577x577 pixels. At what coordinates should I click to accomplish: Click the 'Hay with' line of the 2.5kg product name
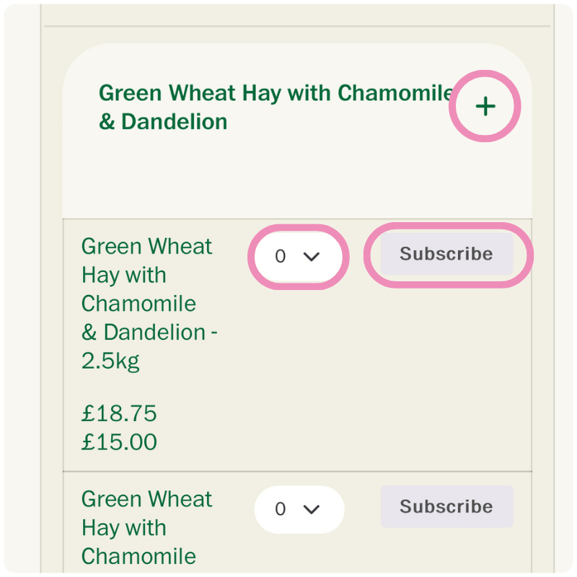pos(124,275)
